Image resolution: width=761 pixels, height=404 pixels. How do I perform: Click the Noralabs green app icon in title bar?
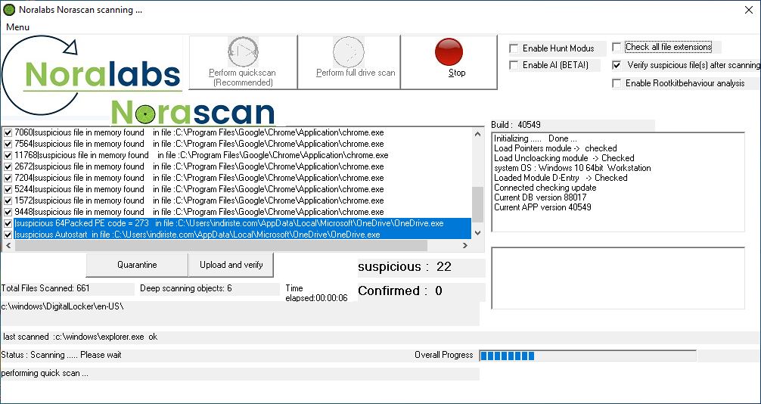pyautogui.click(x=9, y=10)
